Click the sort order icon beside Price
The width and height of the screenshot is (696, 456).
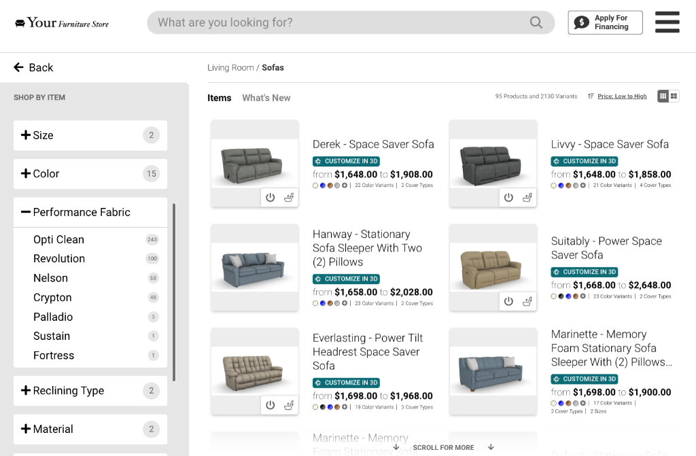coord(591,96)
